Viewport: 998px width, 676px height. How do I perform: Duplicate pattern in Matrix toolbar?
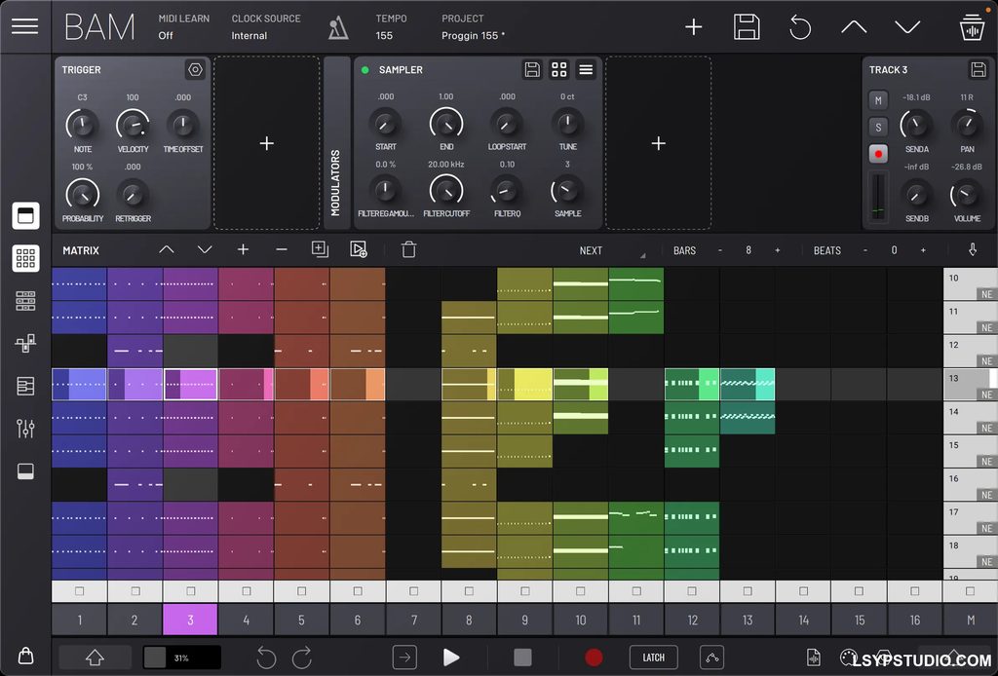tap(320, 249)
